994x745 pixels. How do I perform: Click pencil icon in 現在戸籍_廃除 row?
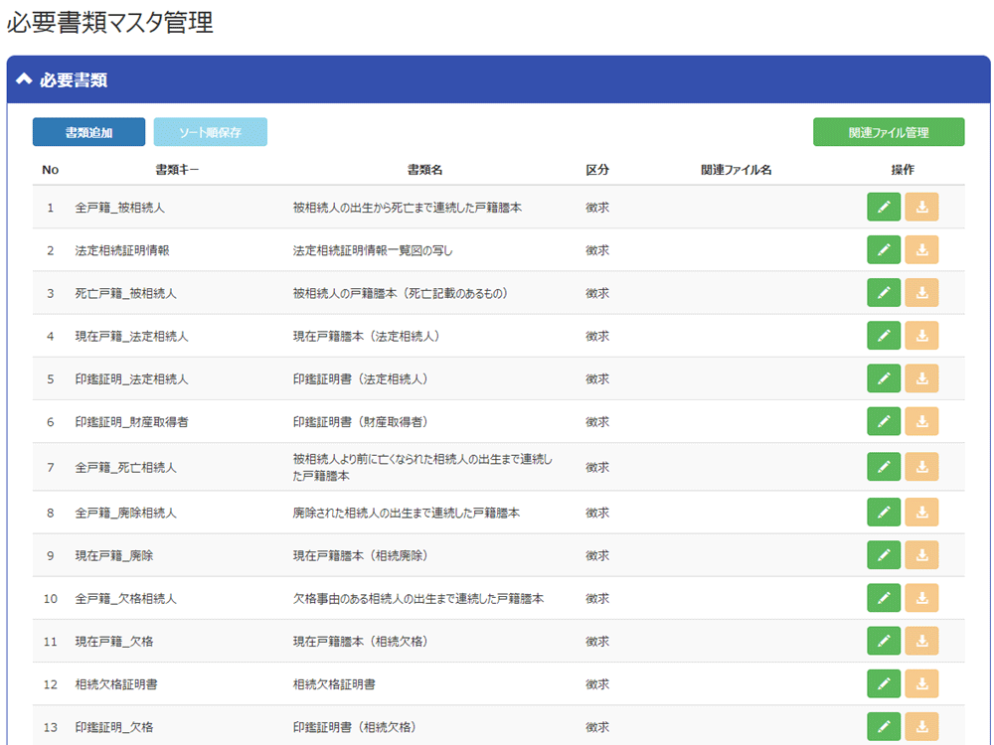pos(884,555)
